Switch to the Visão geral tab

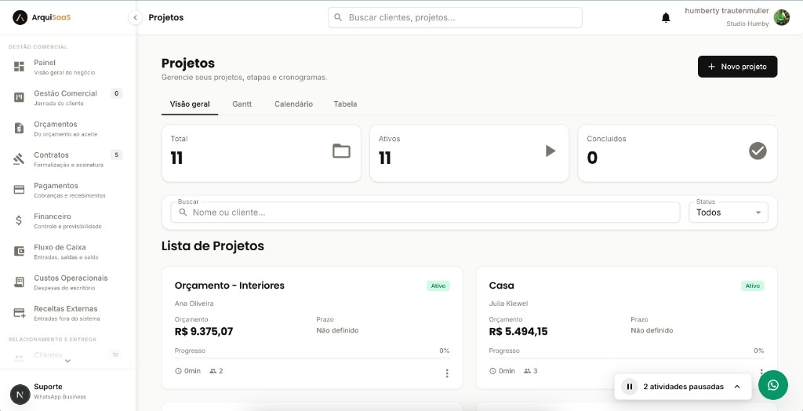click(x=190, y=104)
